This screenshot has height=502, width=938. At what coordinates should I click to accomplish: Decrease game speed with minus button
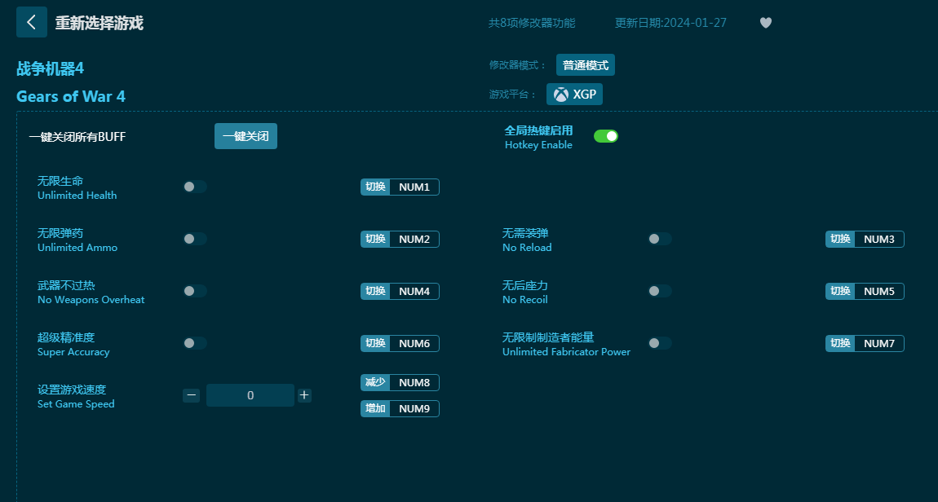click(192, 395)
